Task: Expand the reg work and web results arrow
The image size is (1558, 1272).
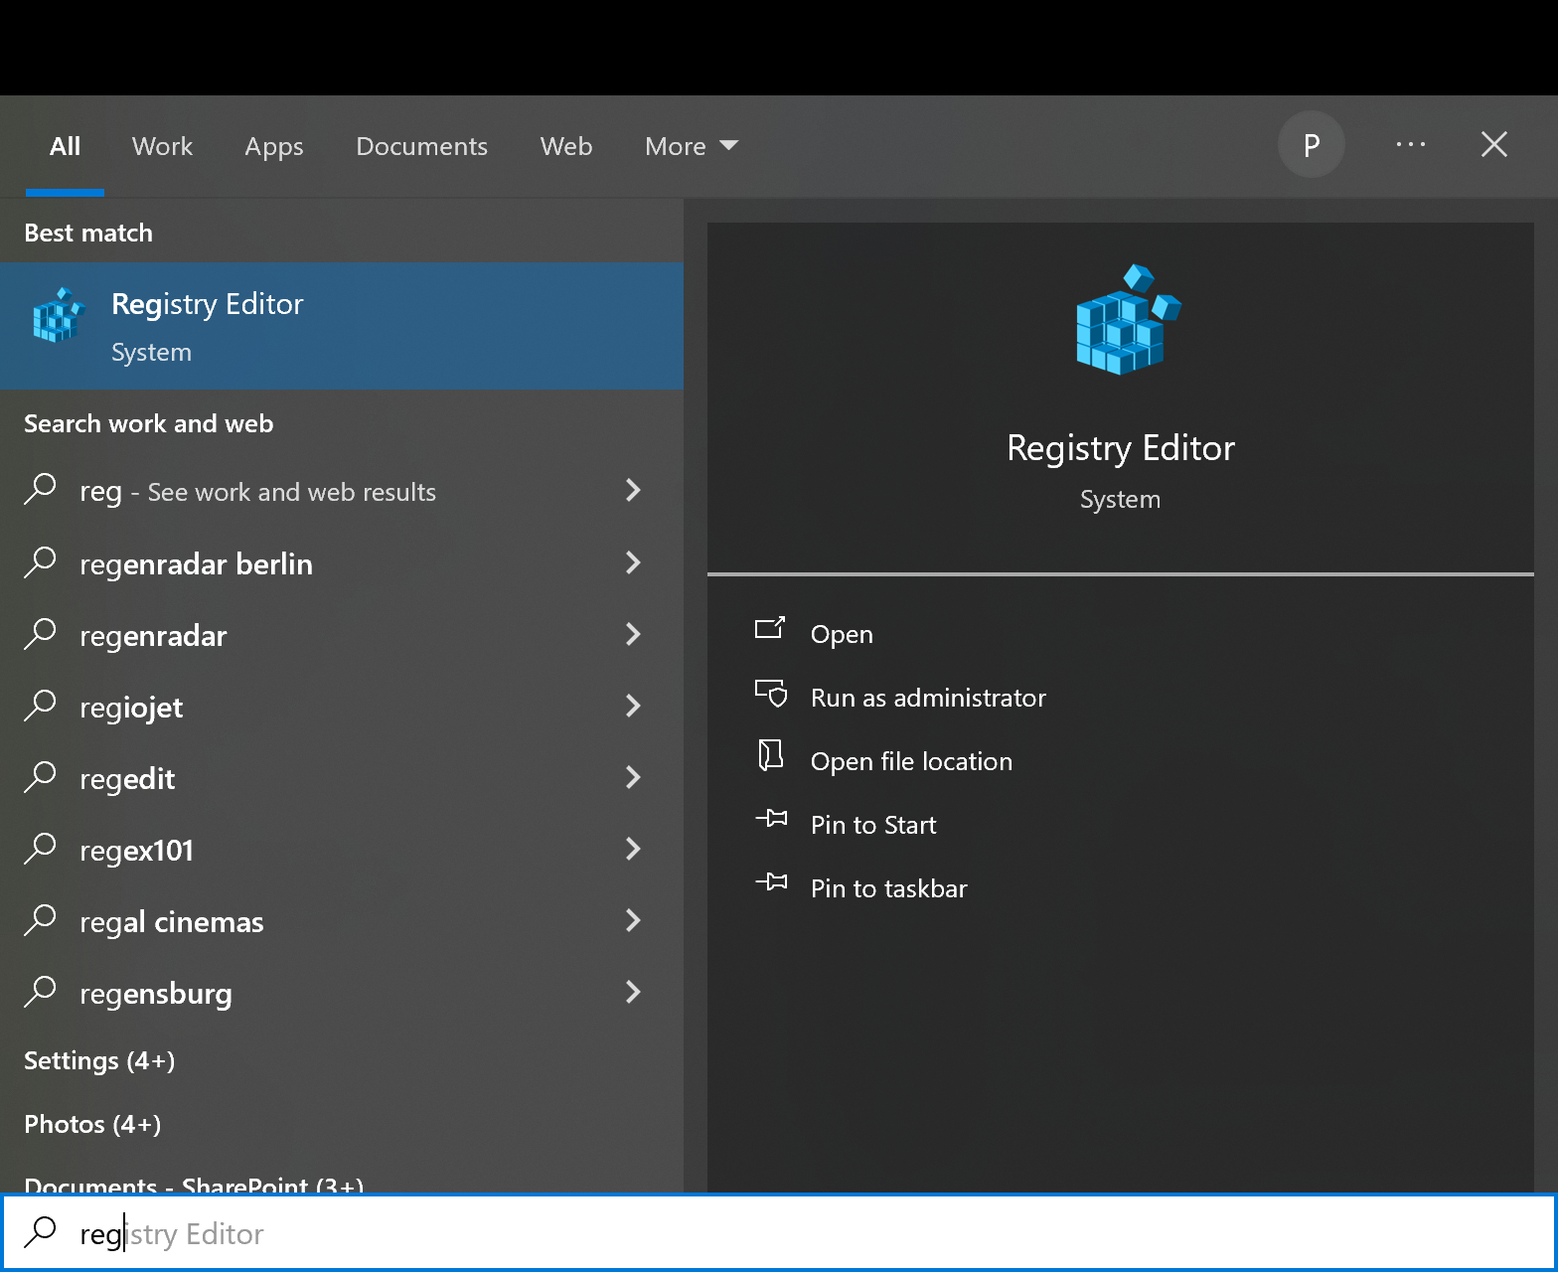Action: point(633,490)
